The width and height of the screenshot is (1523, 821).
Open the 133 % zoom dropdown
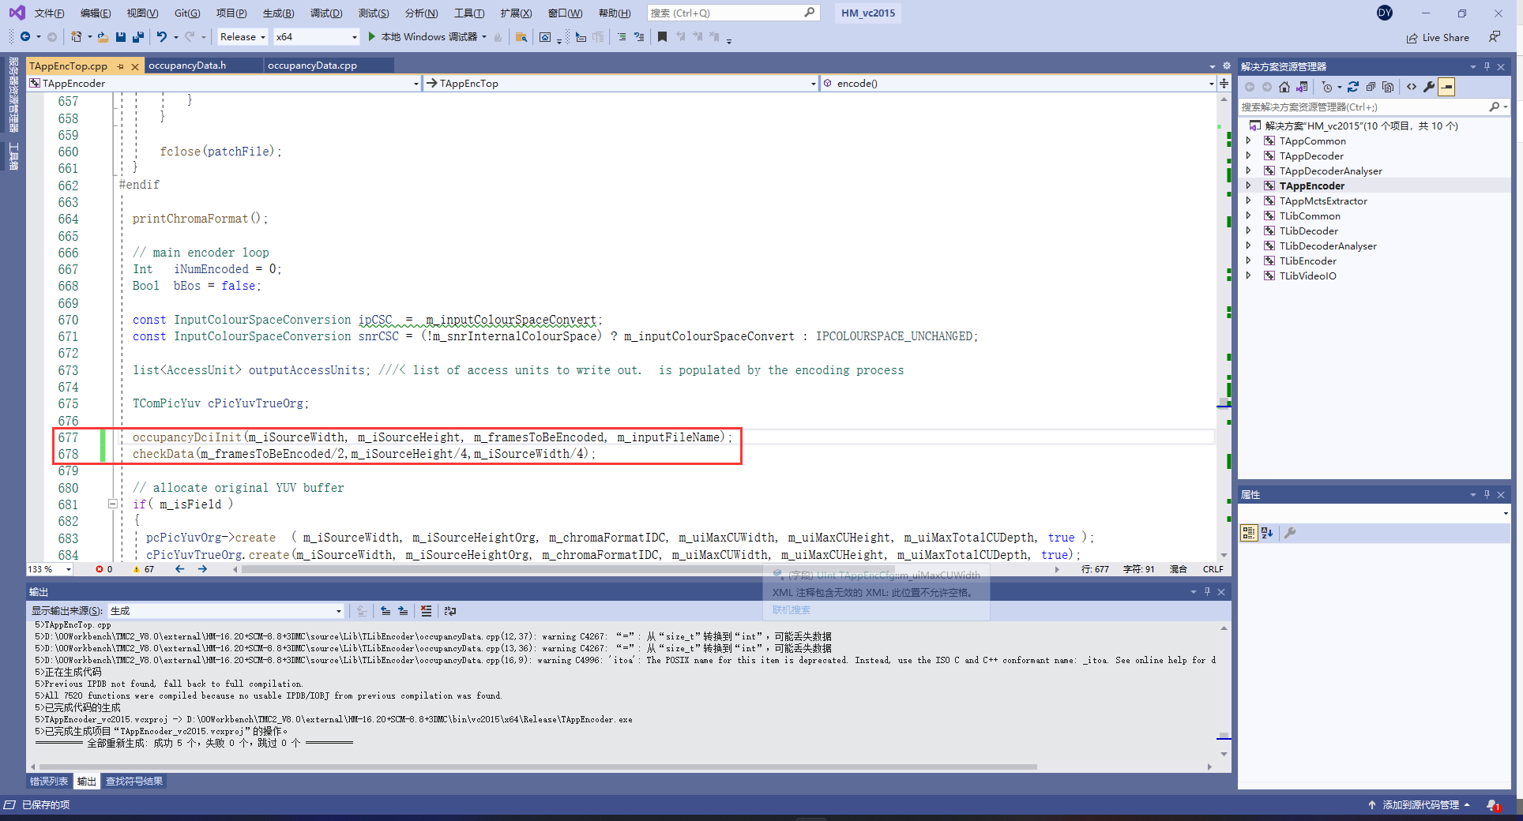[50, 569]
